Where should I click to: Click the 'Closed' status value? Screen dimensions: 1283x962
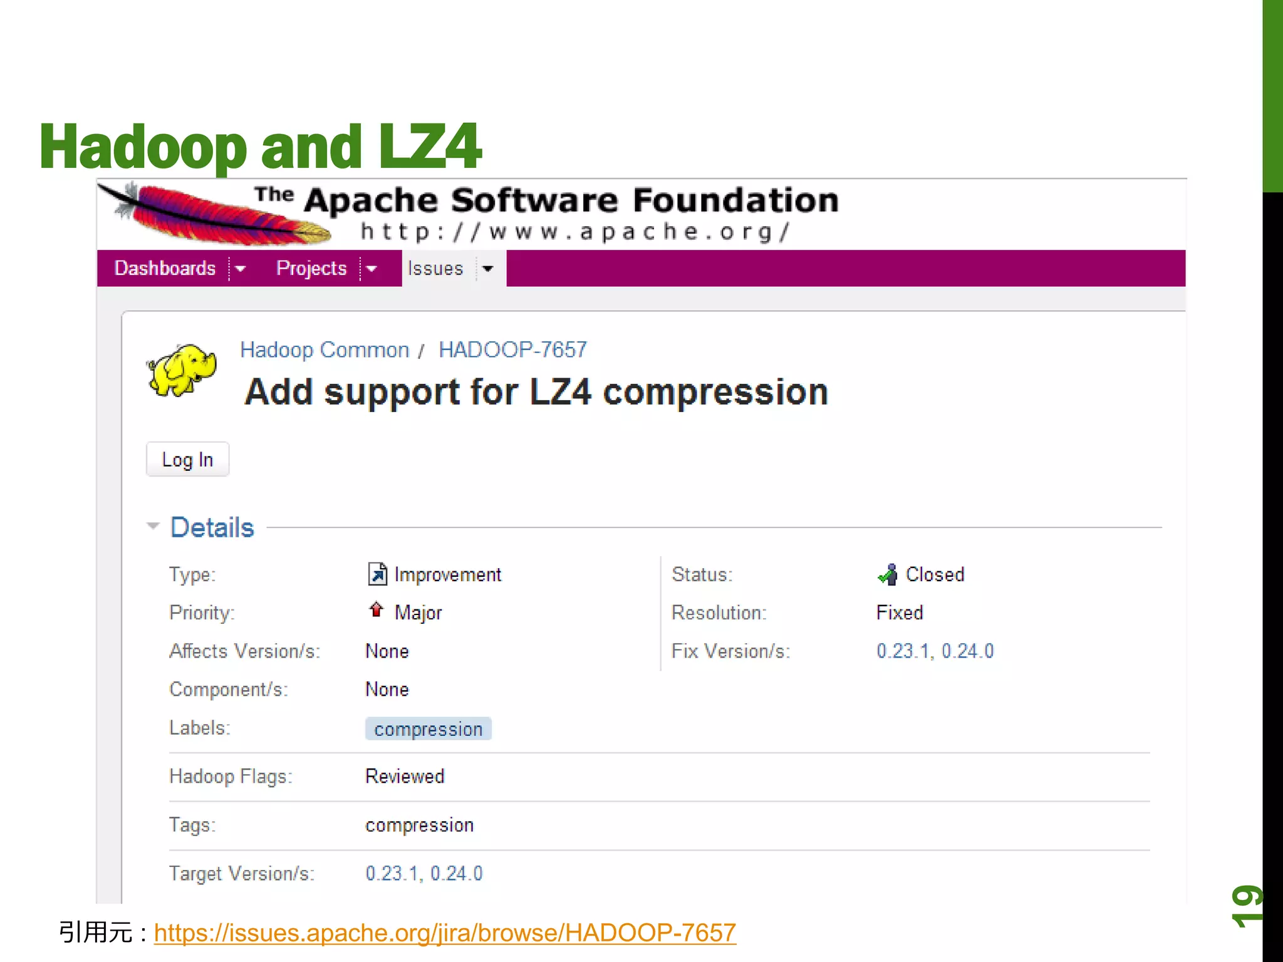pos(935,574)
